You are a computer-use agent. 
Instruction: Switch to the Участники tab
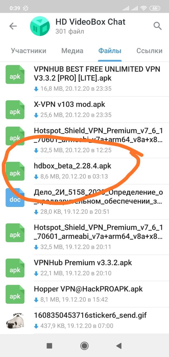pos(28,51)
